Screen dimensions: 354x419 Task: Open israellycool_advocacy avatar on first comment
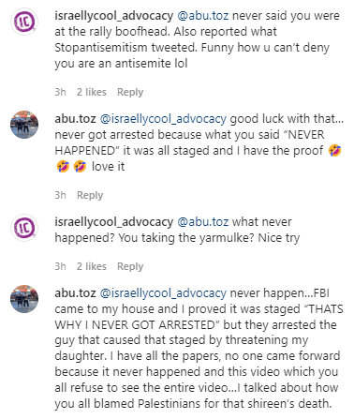click(x=24, y=22)
